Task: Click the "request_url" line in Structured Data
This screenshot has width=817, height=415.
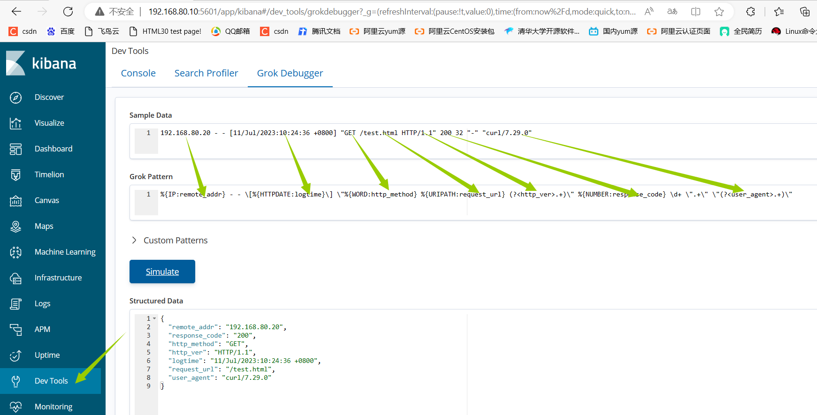Action: pos(221,369)
